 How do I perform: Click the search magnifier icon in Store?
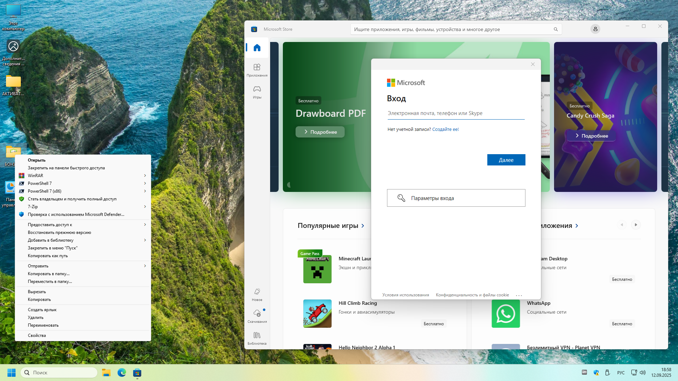(556, 29)
